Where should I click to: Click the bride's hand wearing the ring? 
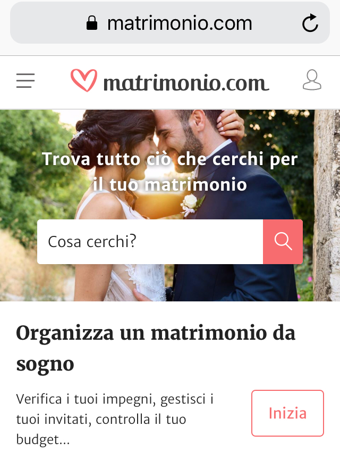click(x=231, y=122)
